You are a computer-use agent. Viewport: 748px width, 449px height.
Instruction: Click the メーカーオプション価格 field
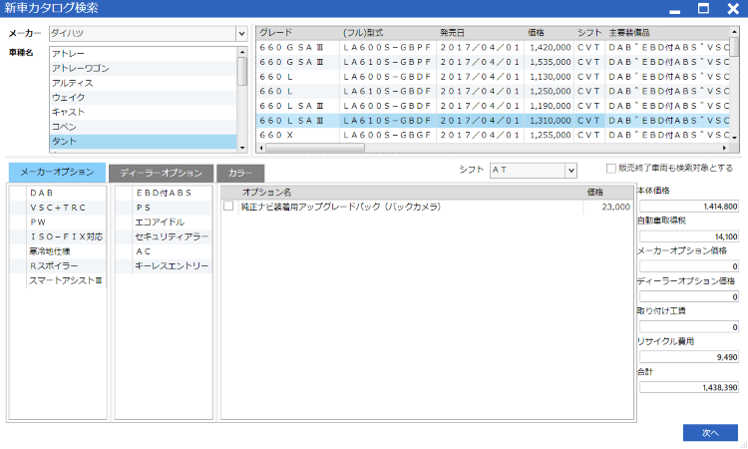(689, 266)
